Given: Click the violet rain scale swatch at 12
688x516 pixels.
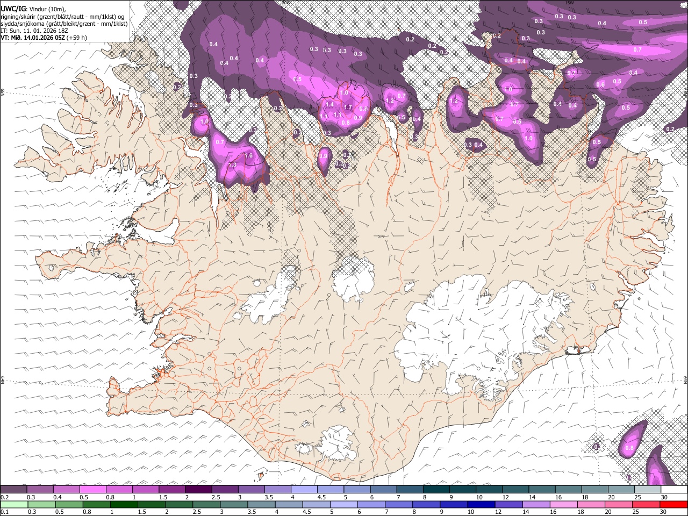Looking at the screenshot, I should [x=508, y=505].
